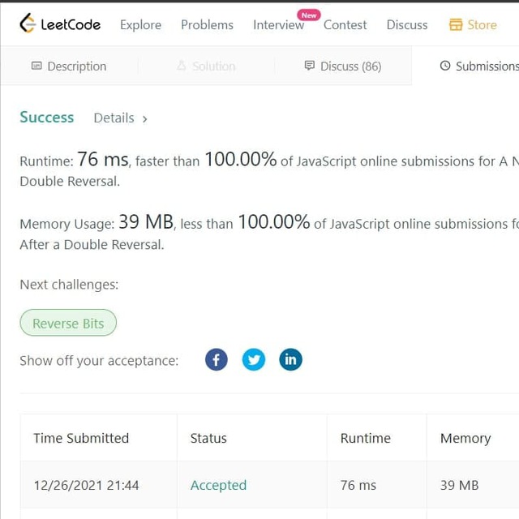The image size is (519, 519).
Task: Open the Explore menu
Action: tap(140, 24)
